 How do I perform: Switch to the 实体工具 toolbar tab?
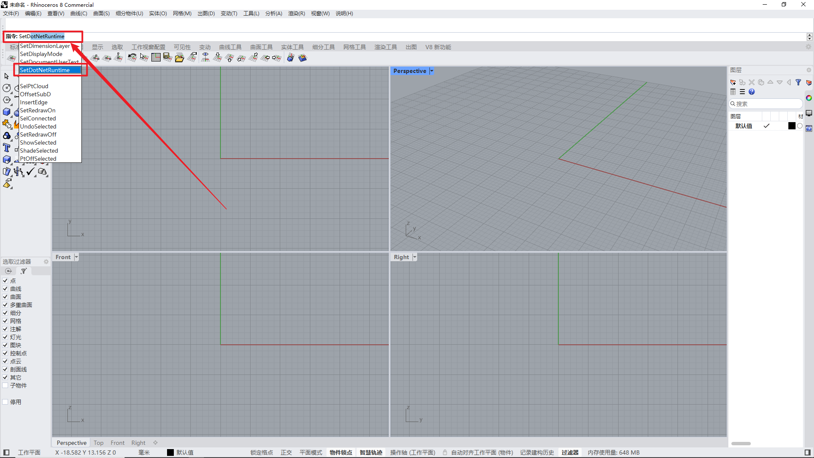(292, 47)
